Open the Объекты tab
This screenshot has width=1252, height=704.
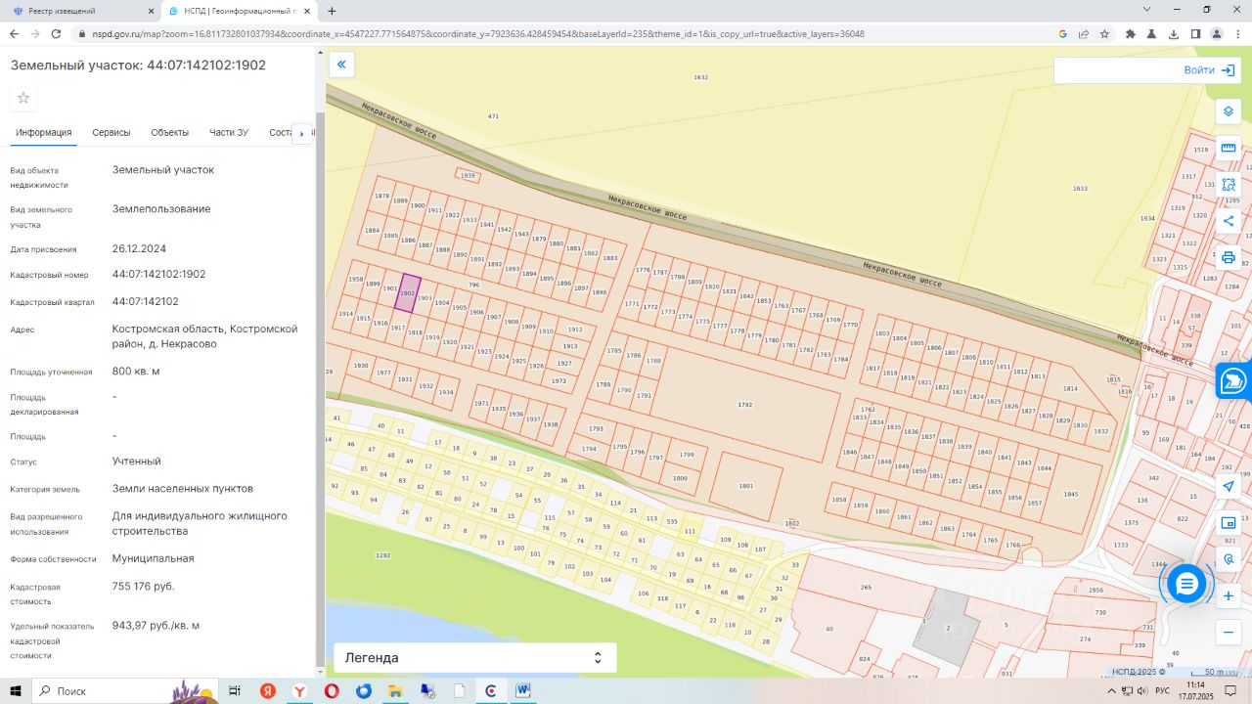pyautogui.click(x=170, y=133)
